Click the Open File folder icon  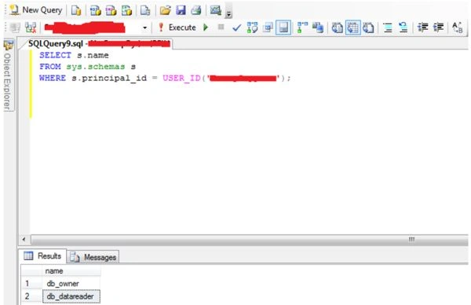165,10
